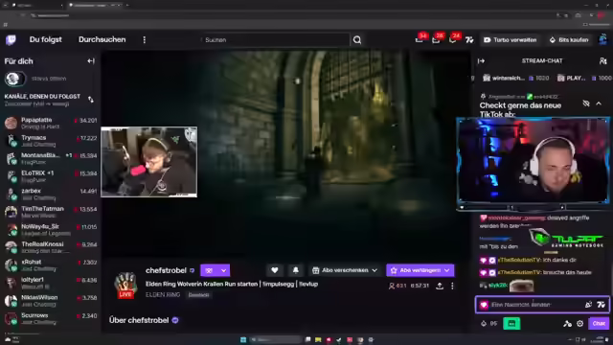Share the chefstrobel stream
Viewport: 613px width, 345px height.
pos(440,286)
